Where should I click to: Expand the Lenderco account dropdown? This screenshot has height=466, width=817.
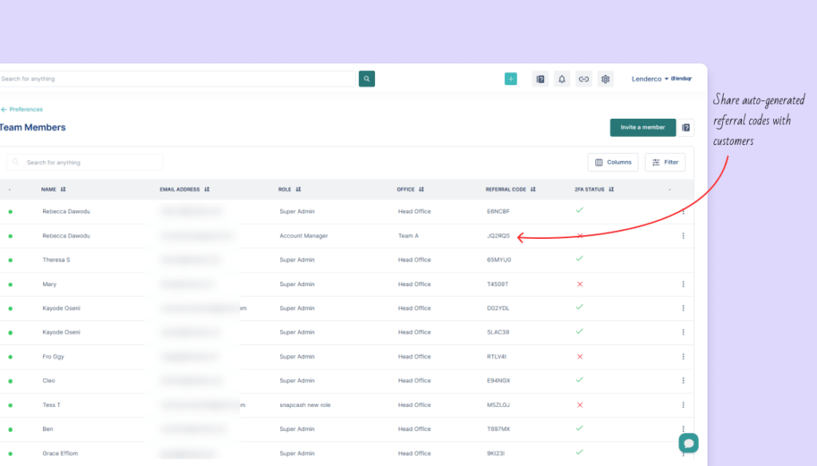[x=649, y=79]
